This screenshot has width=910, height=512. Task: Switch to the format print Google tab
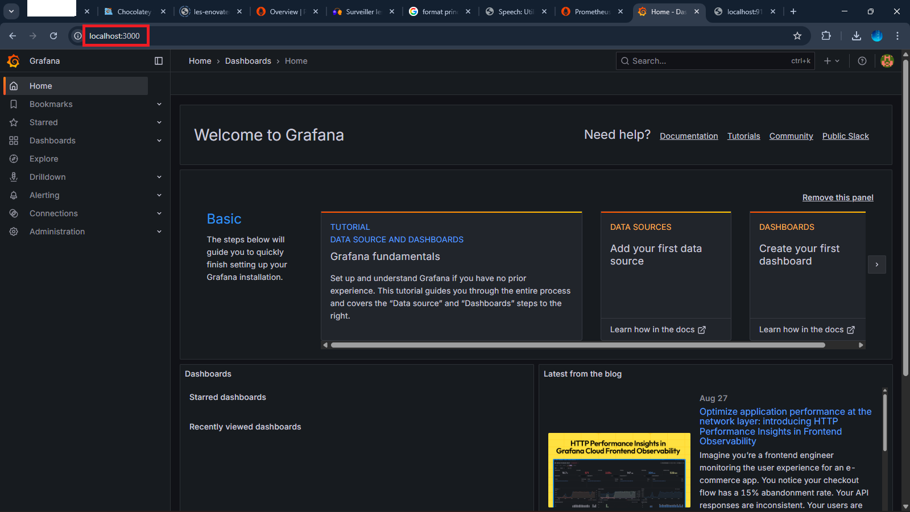tap(440, 11)
